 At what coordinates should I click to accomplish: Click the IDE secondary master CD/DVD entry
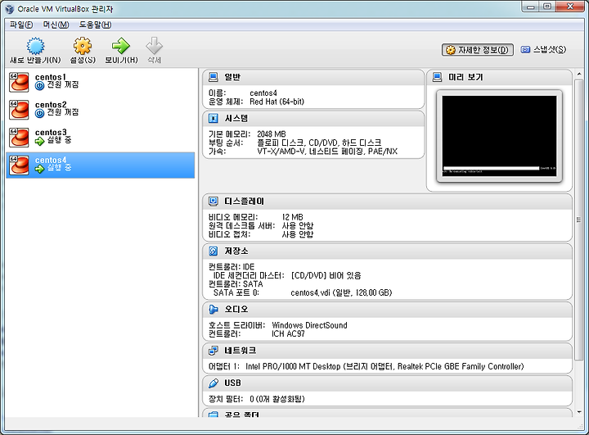pyautogui.click(x=326, y=275)
